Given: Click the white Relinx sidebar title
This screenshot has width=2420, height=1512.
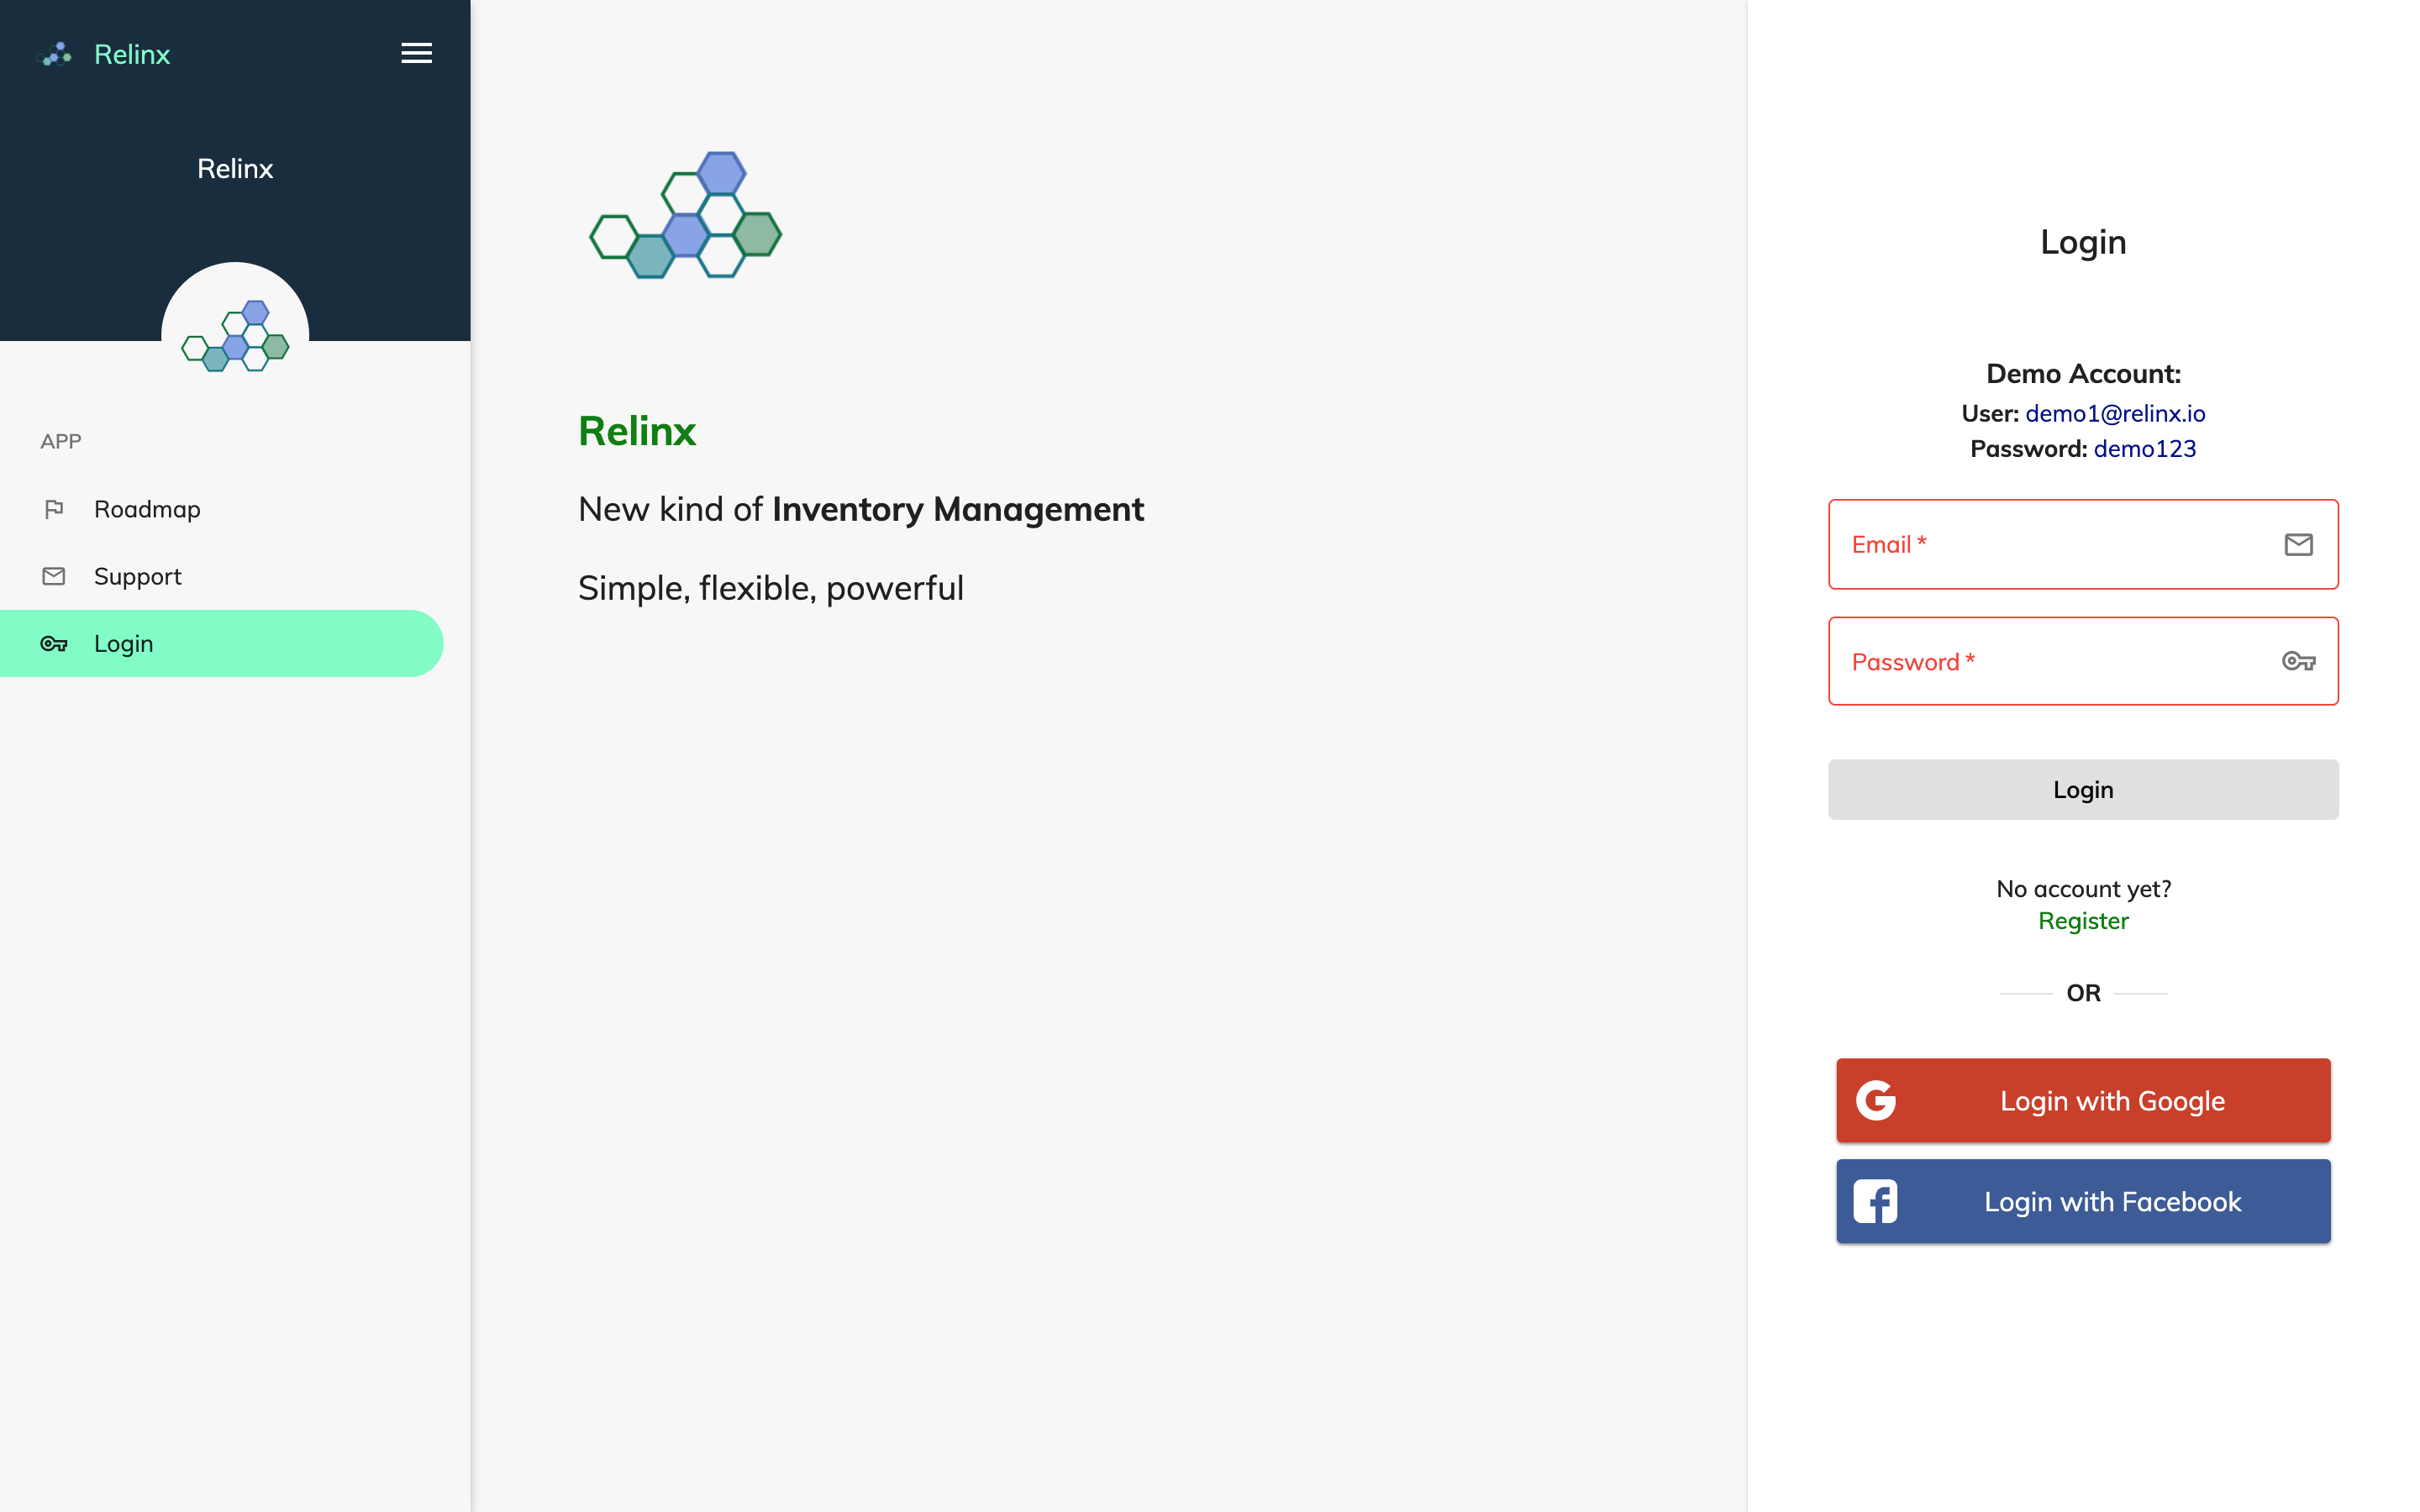Looking at the screenshot, I should click(x=235, y=168).
